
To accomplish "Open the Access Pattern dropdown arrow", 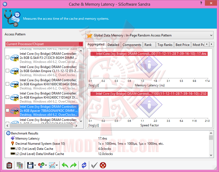I will [x=211, y=35].
